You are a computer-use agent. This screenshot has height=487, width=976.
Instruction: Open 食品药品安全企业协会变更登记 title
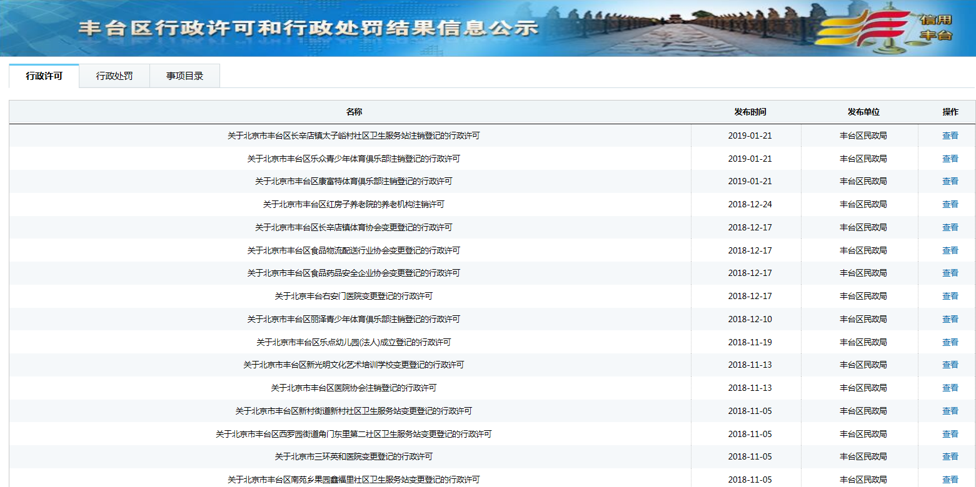(353, 273)
